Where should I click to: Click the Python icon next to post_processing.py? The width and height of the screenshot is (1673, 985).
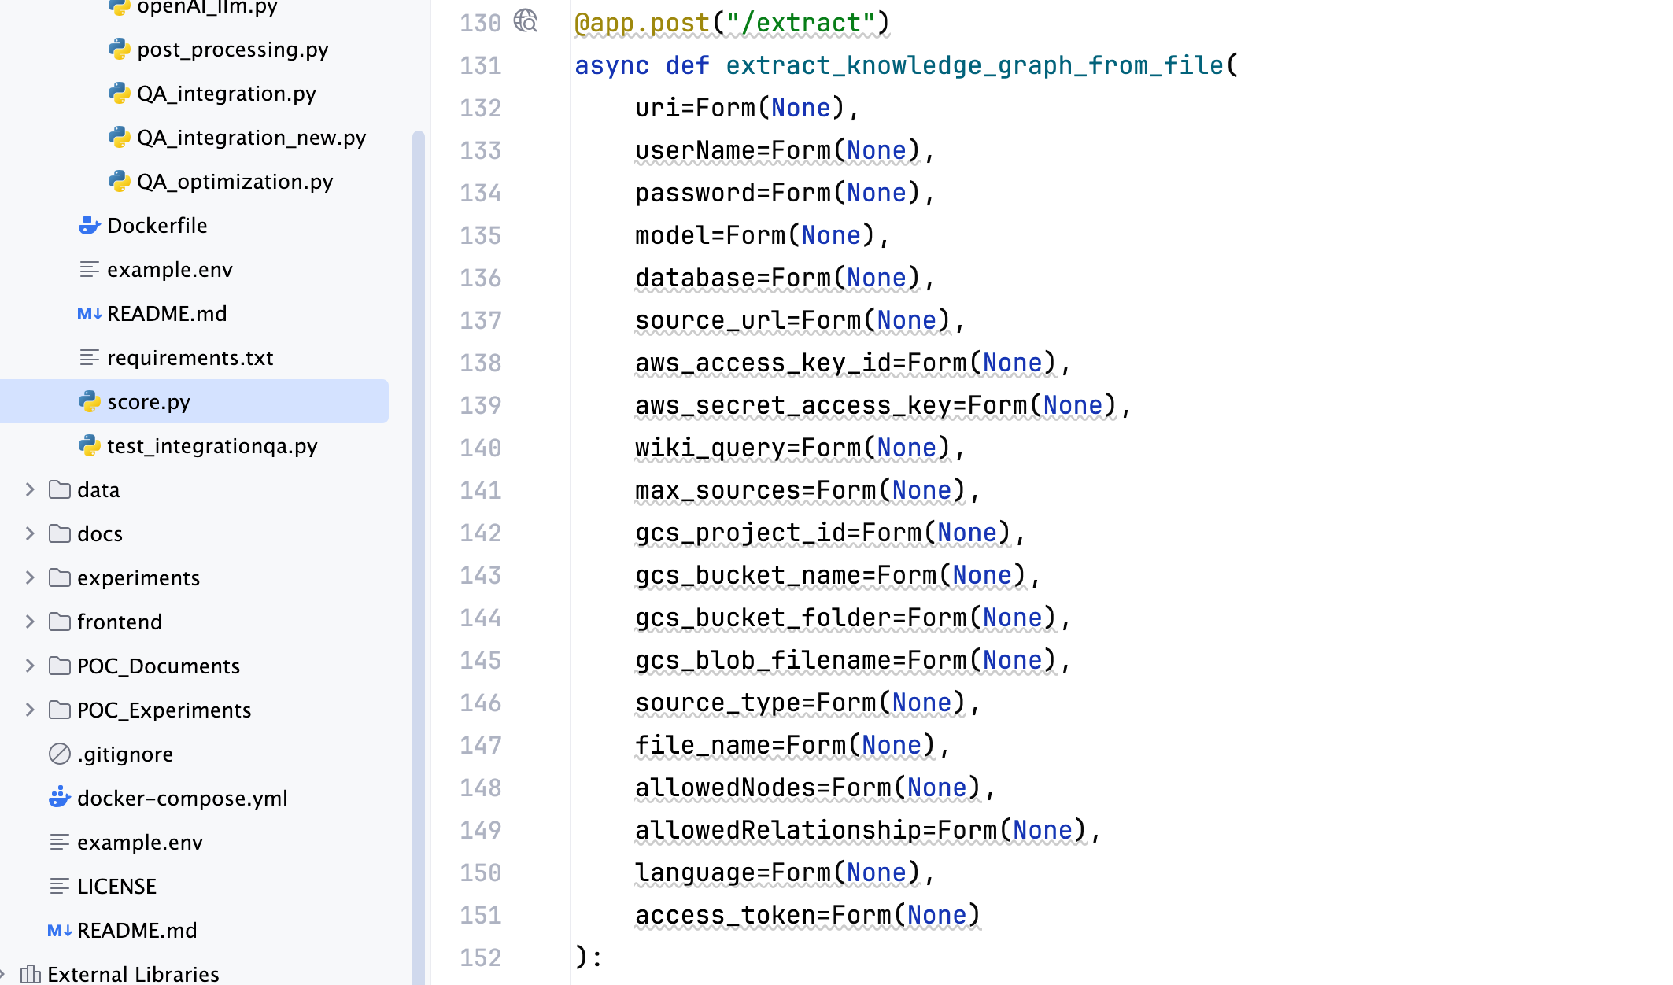(120, 50)
